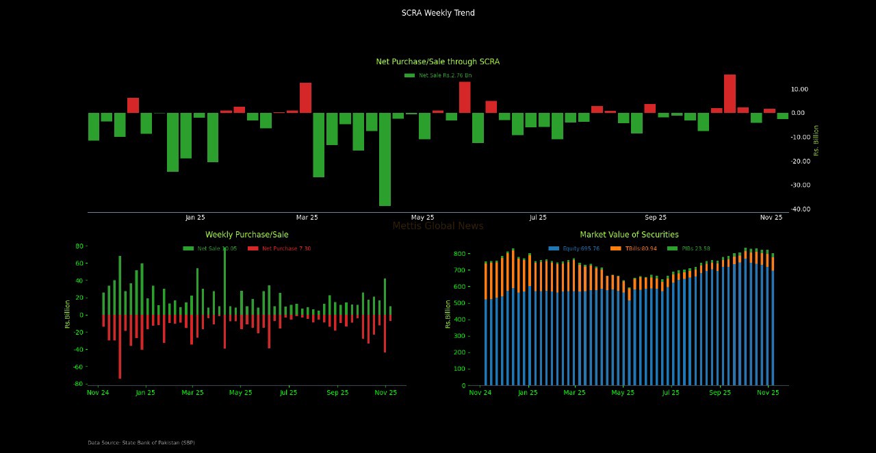Click the Nov 25 label on top chart axis
This screenshot has height=453, width=876.
pos(771,218)
